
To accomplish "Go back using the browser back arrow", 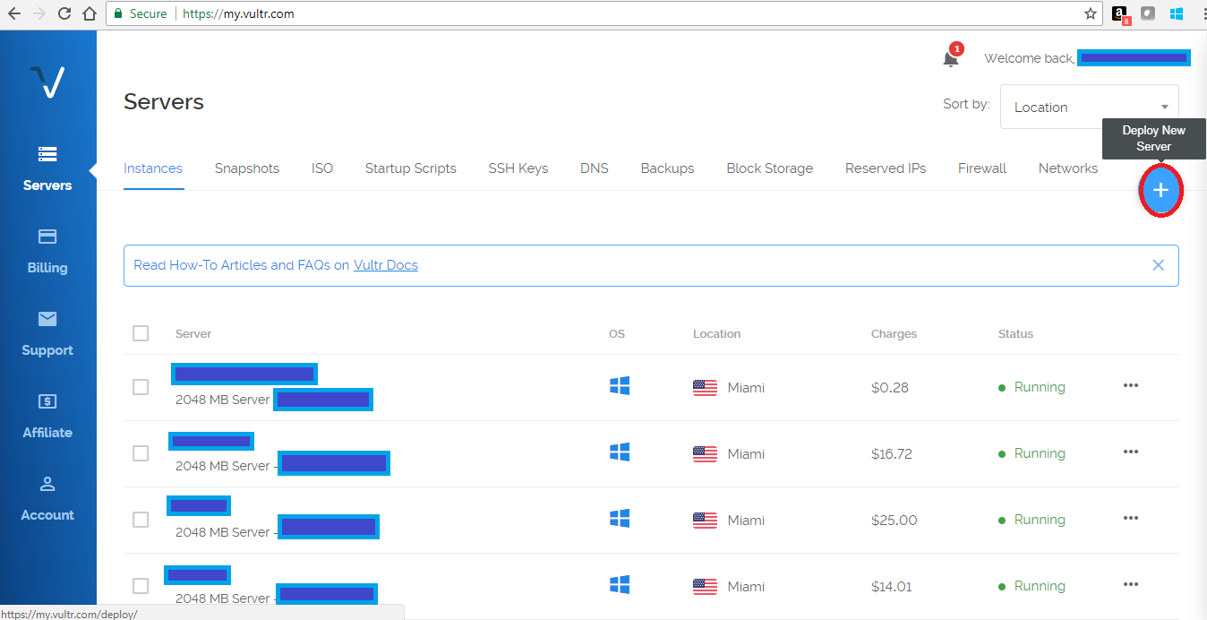I will [14, 13].
